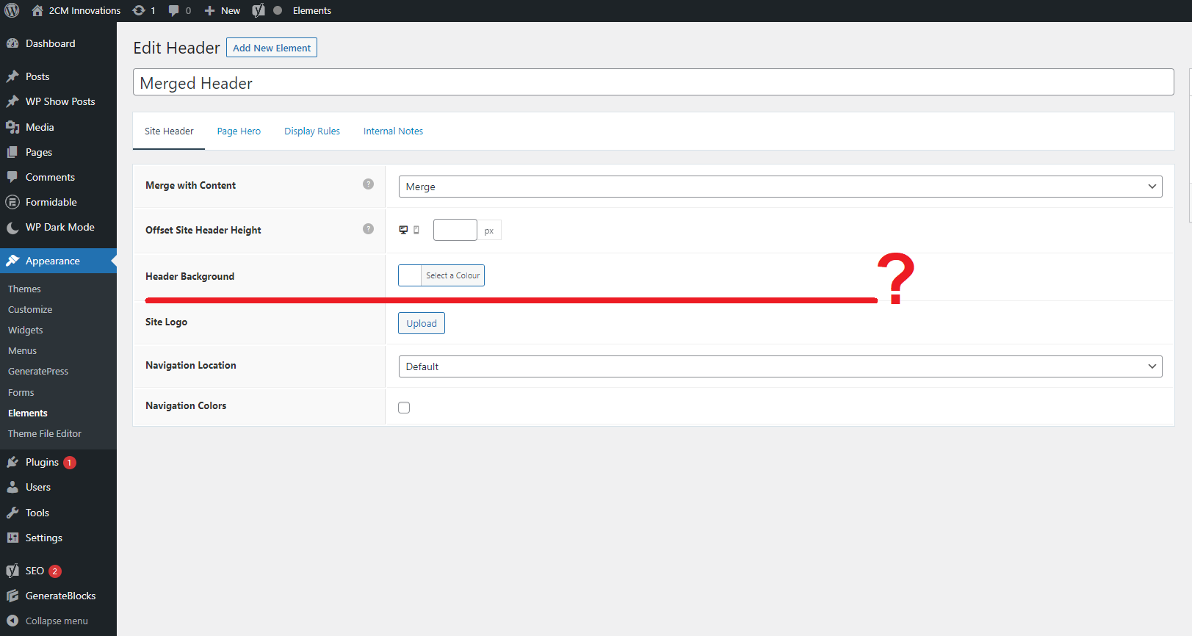The image size is (1192, 636).
Task: Visit the 2CM Innovations site home
Action: point(37,10)
